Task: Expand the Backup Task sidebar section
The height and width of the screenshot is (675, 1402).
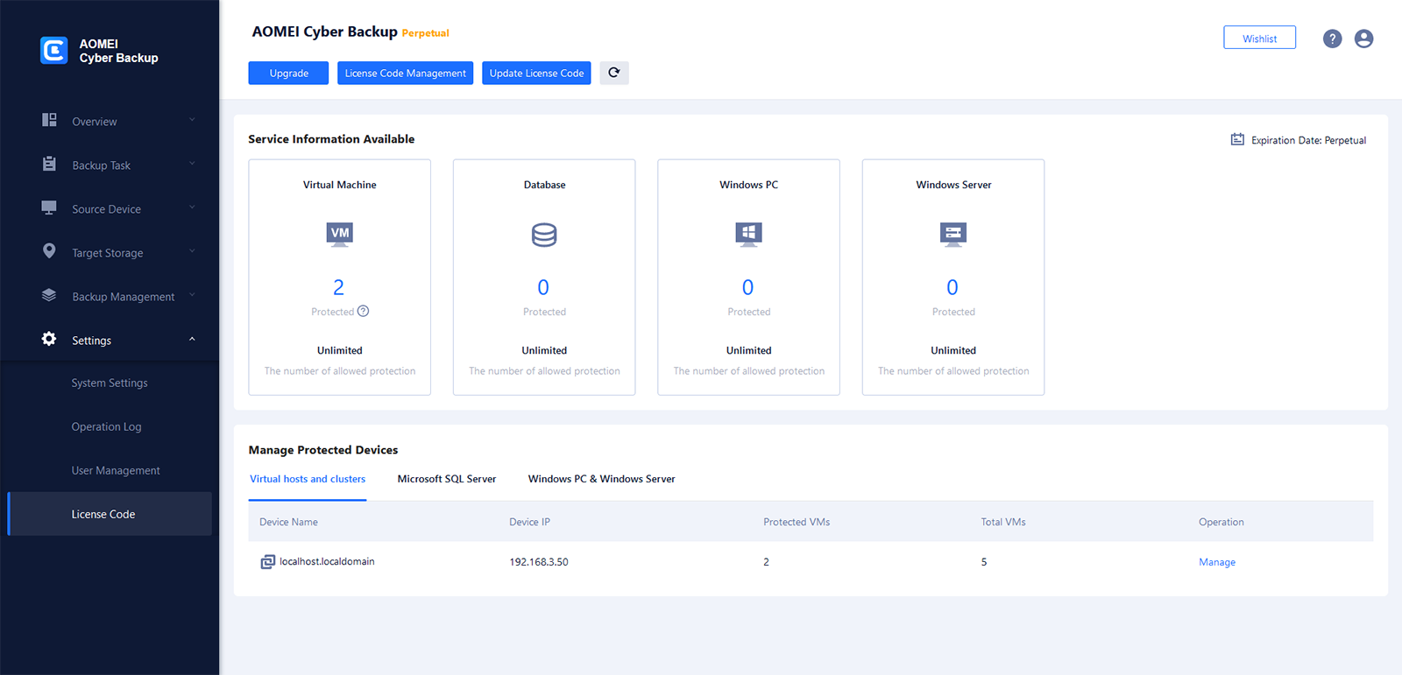Action: (101, 165)
